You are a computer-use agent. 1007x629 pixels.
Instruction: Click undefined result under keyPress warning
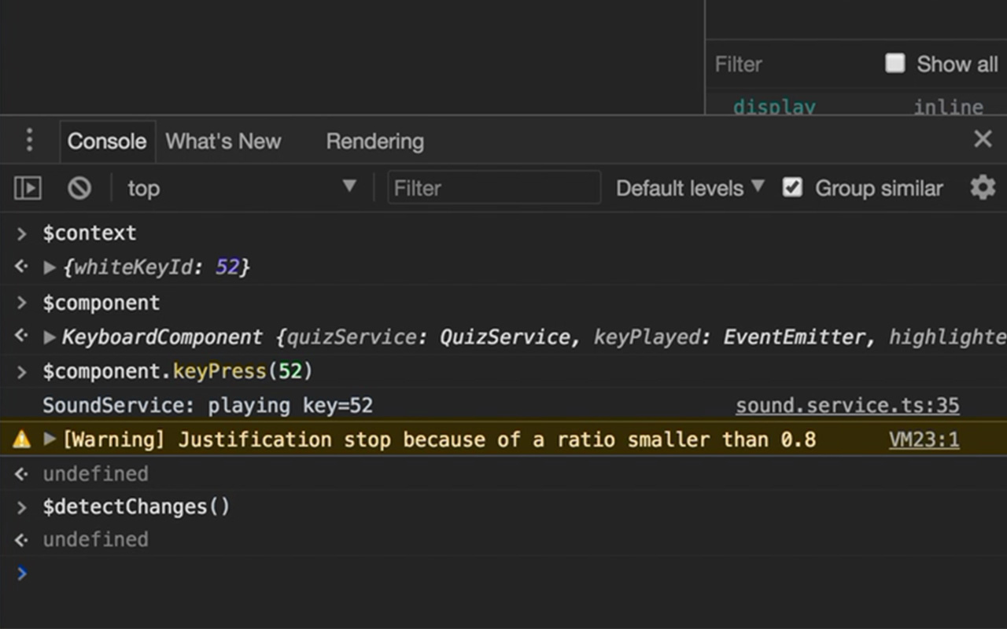(x=95, y=473)
